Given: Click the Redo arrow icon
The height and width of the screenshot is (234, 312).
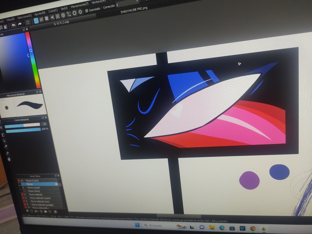Looking at the screenshot, I should (x=19, y=23).
